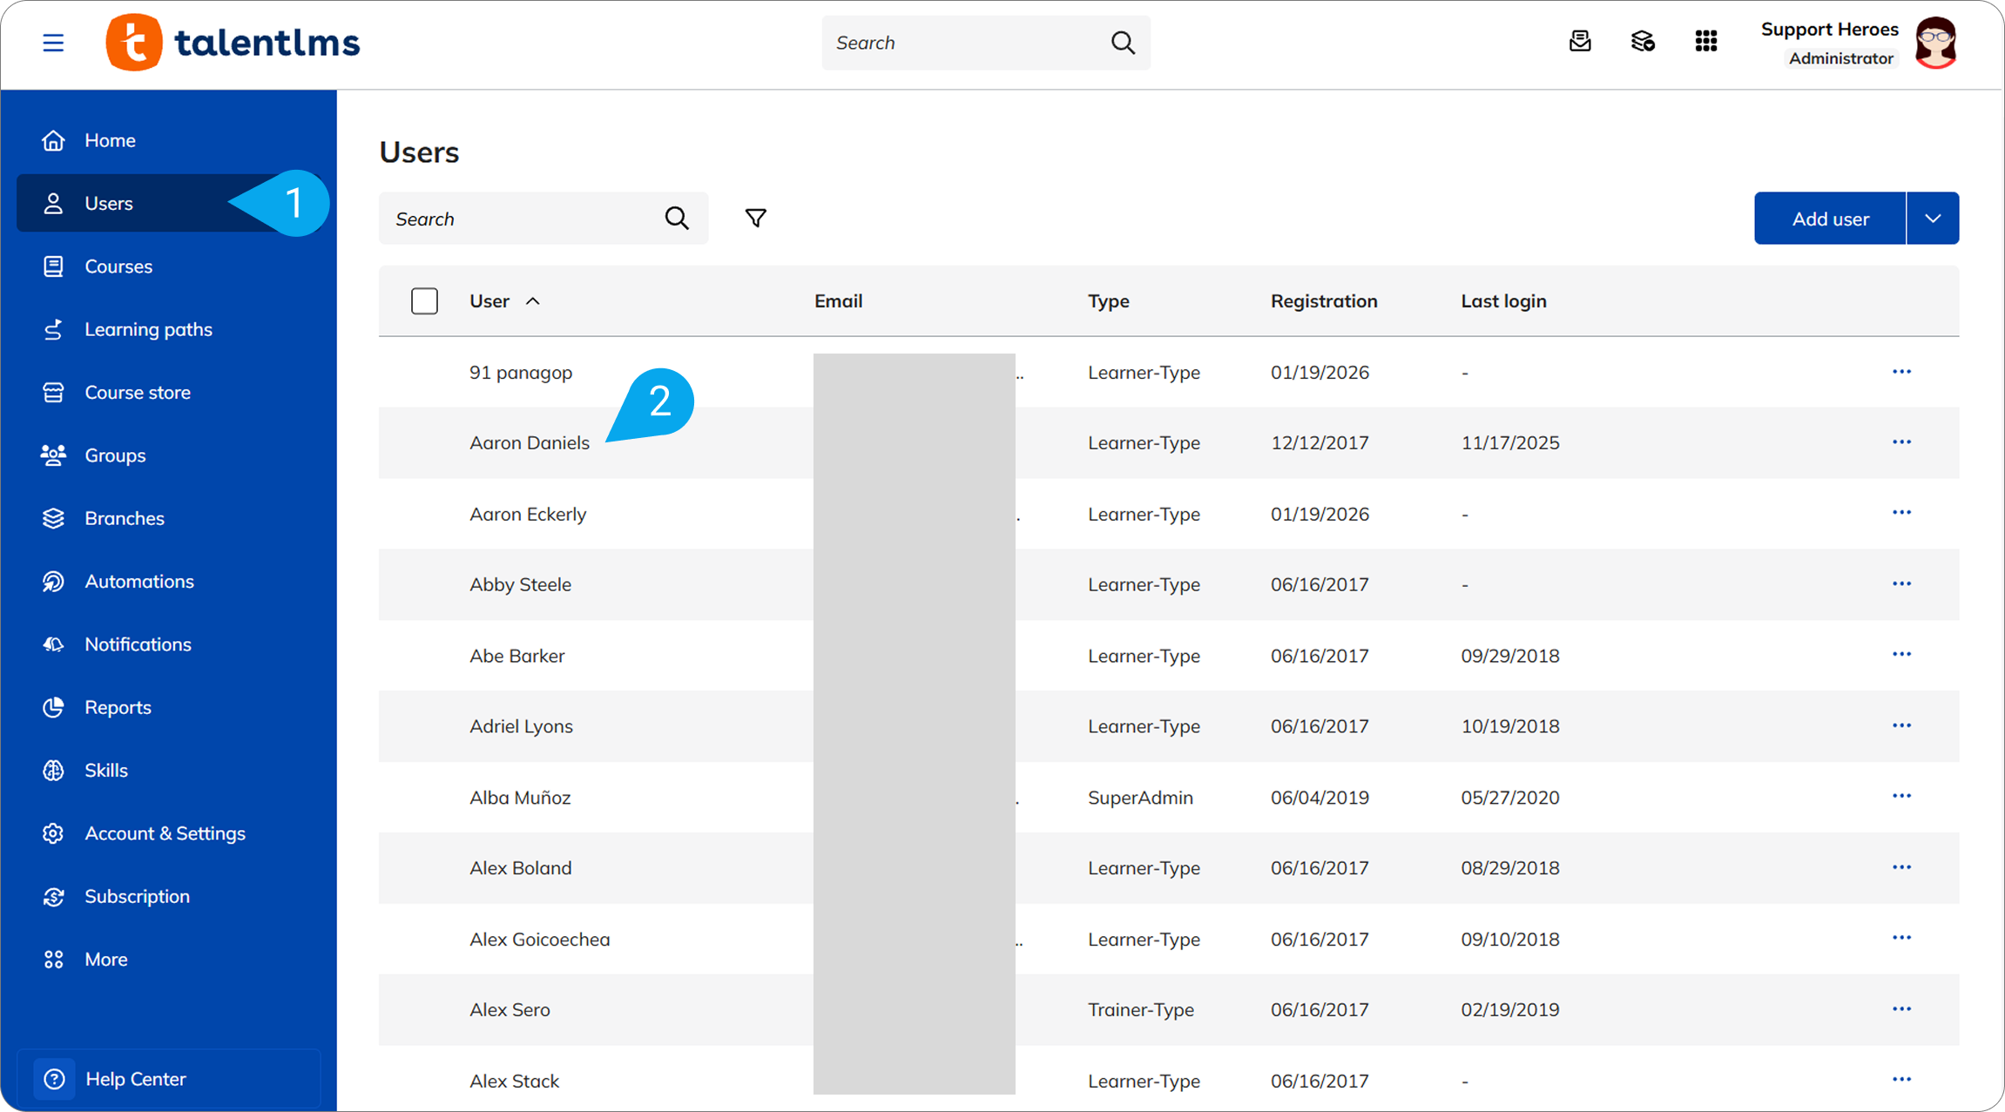The width and height of the screenshot is (2005, 1112).
Task: Open Notifications in sidebar
Action: coord(169,644)
